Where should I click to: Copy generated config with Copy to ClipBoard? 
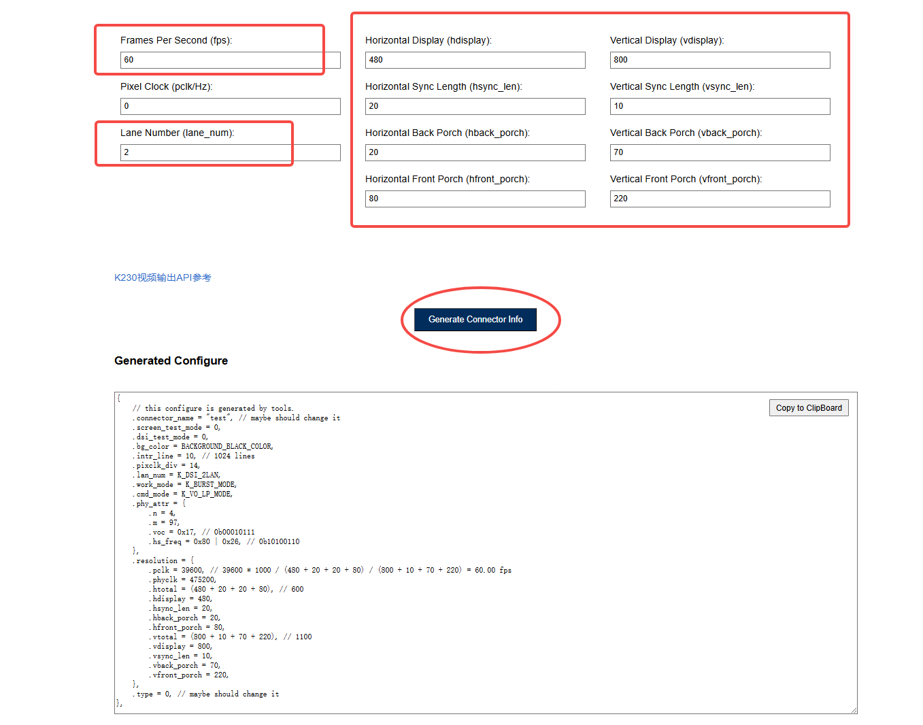point(809,408)
